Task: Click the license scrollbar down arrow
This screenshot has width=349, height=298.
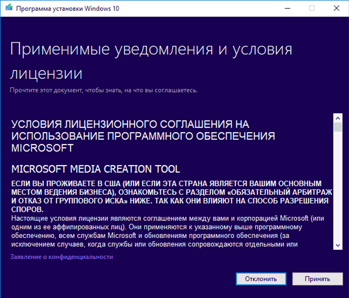Action: coord(337,245)
